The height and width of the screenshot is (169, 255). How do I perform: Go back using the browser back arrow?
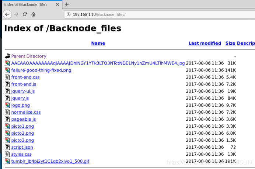click(7, 14)
